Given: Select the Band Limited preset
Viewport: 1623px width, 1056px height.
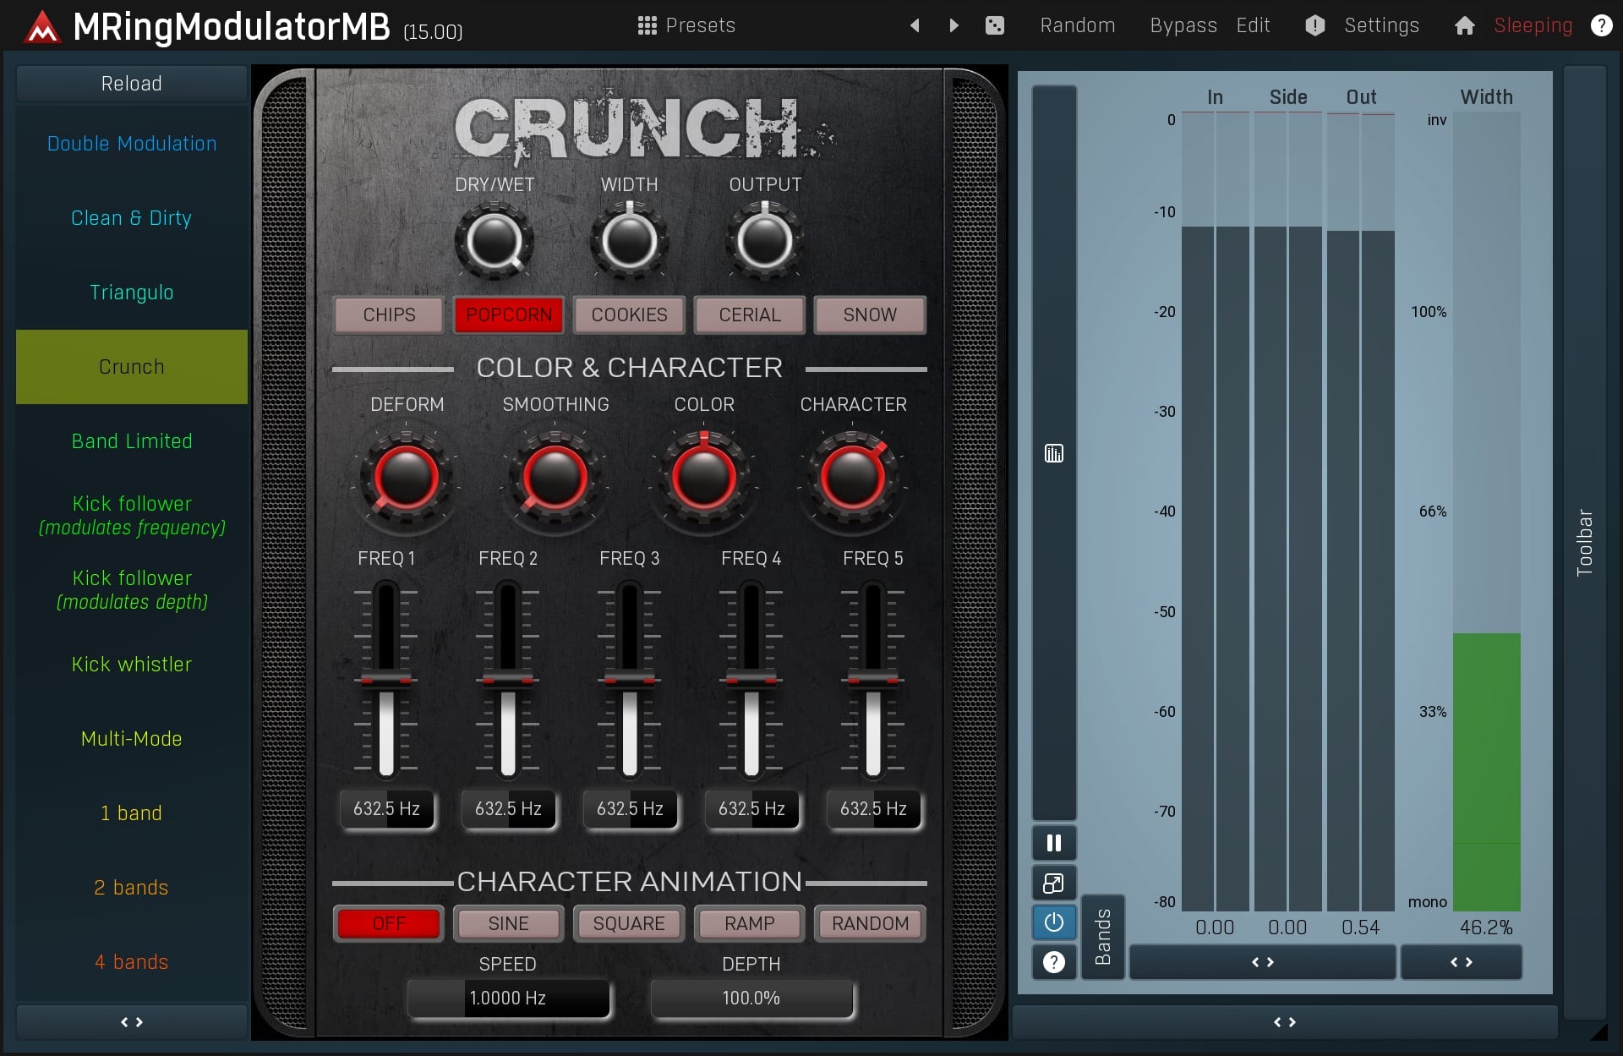Looking at the screenshot, I should pyautogui.click(x=131, y=441).
